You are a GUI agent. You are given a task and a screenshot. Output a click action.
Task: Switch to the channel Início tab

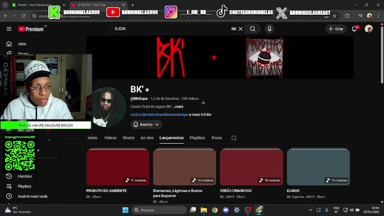tap(92, 138)
